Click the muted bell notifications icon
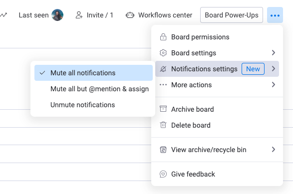This screenshot has height=194, width=293. 163,69
